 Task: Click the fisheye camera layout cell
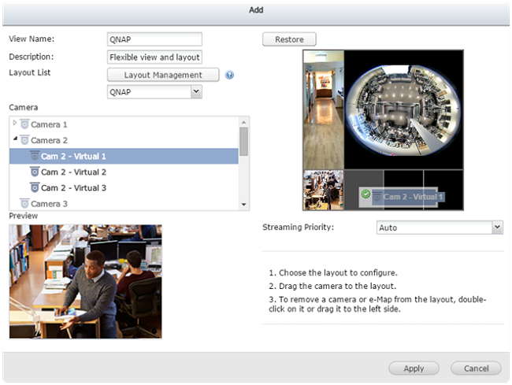coord(403,109)
